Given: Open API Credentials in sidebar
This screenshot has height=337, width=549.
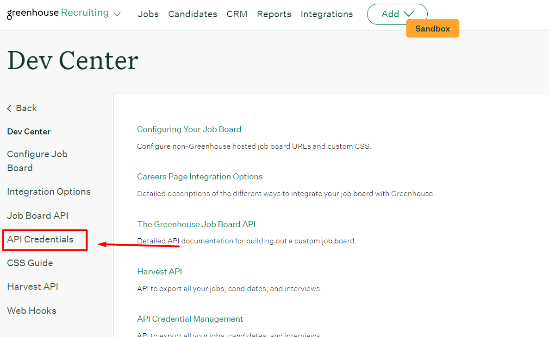Looking at the screenshot, I should click(40, 239).
